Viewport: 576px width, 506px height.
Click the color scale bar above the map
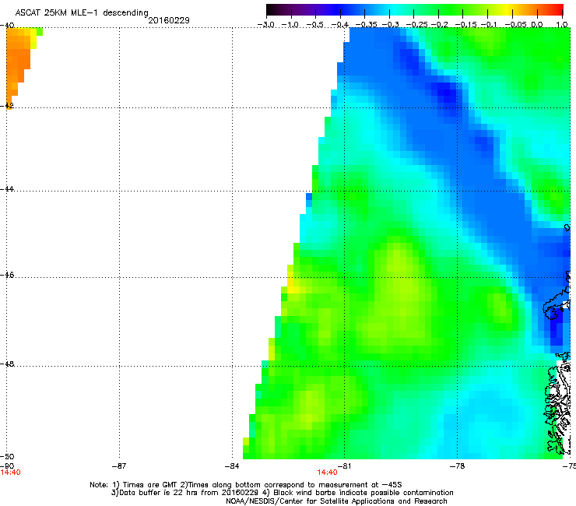tap(415, 10)
